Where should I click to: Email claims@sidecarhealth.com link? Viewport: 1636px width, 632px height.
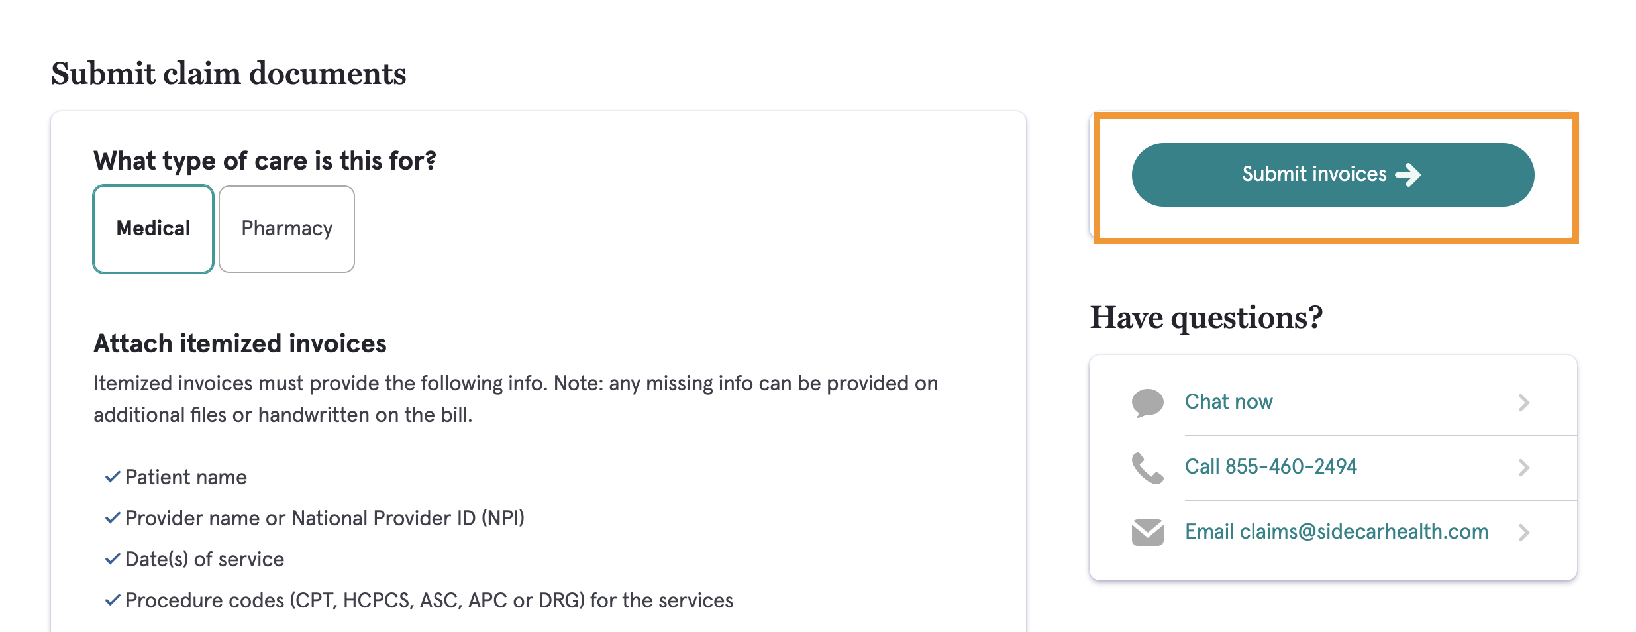pos(1337,532)
